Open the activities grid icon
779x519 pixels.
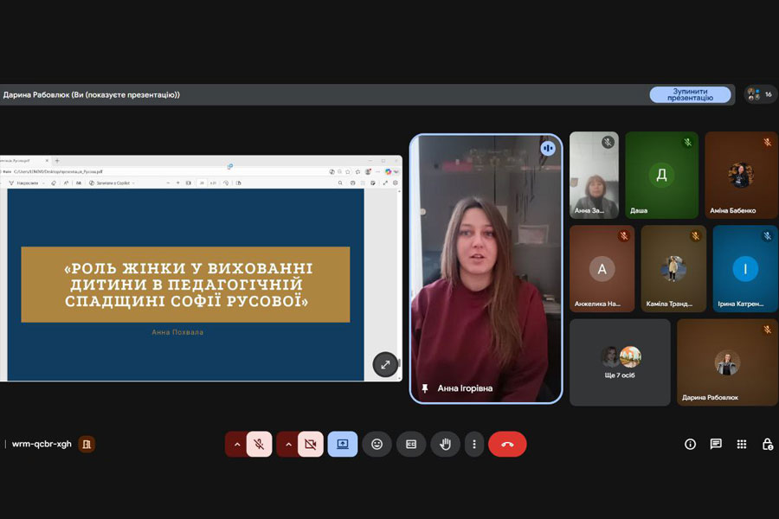[741, 444]
